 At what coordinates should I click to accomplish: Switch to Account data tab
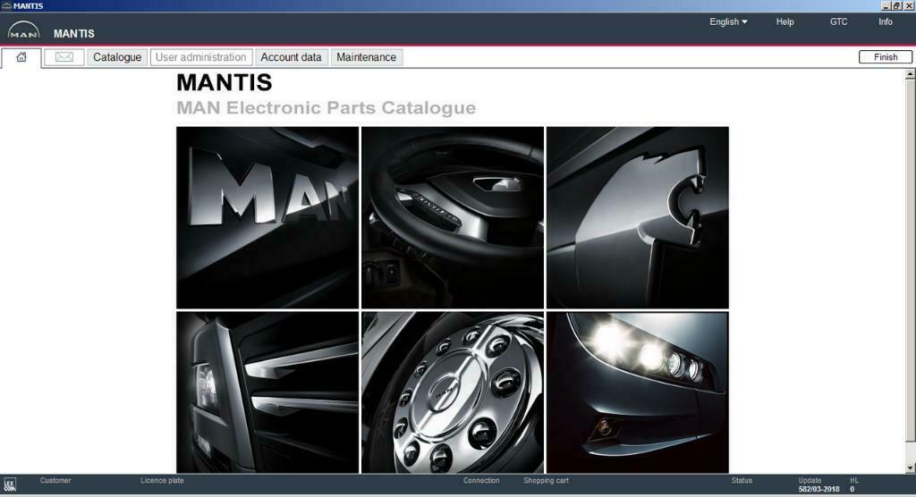(291, 57)
